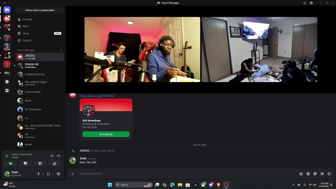Mute the microphone
This screenshot has height=189, width=336.
pyautogui.click(x=39, y=174)
